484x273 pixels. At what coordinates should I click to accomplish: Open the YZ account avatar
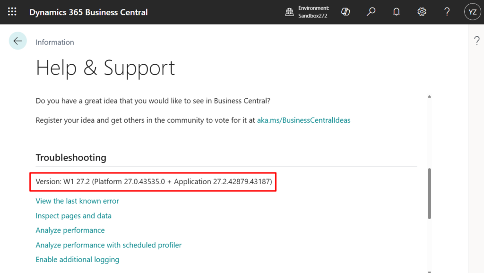coord(472,12)
